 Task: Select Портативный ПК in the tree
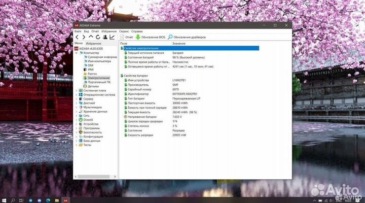pyautogui.click(x=97, y=82)
